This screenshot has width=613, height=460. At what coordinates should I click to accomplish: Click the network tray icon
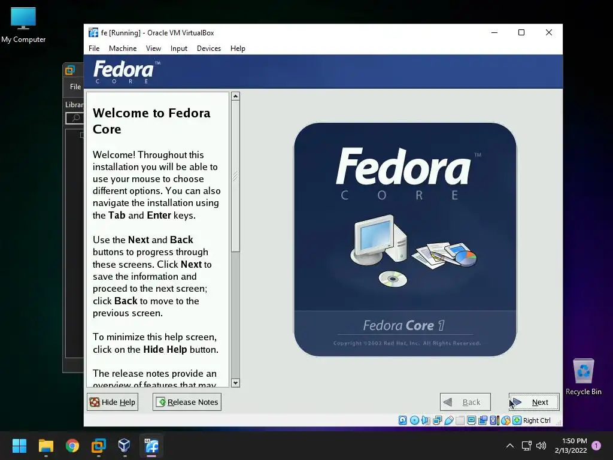tap(526, 446)
